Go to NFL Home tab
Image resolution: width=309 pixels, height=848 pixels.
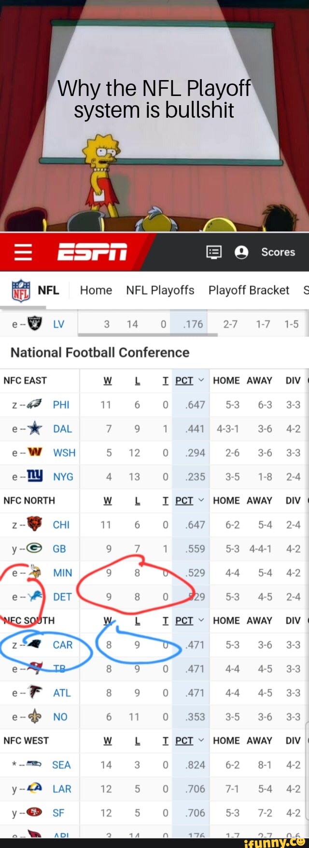coord(96,290)
